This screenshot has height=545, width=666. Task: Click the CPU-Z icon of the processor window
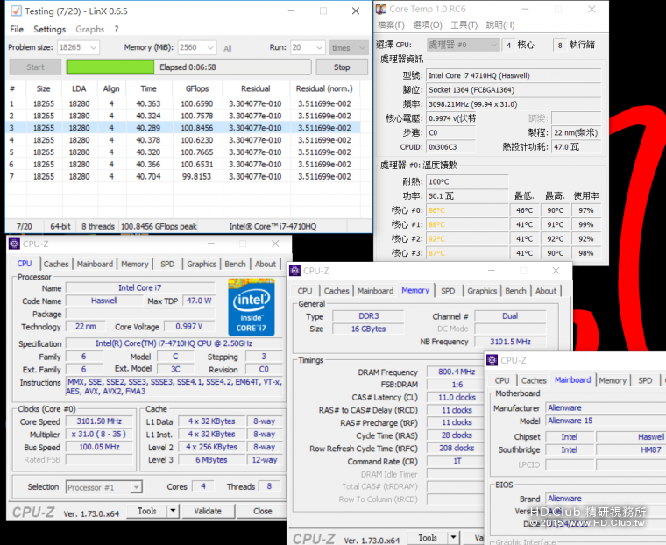click(x=13, y=244)
